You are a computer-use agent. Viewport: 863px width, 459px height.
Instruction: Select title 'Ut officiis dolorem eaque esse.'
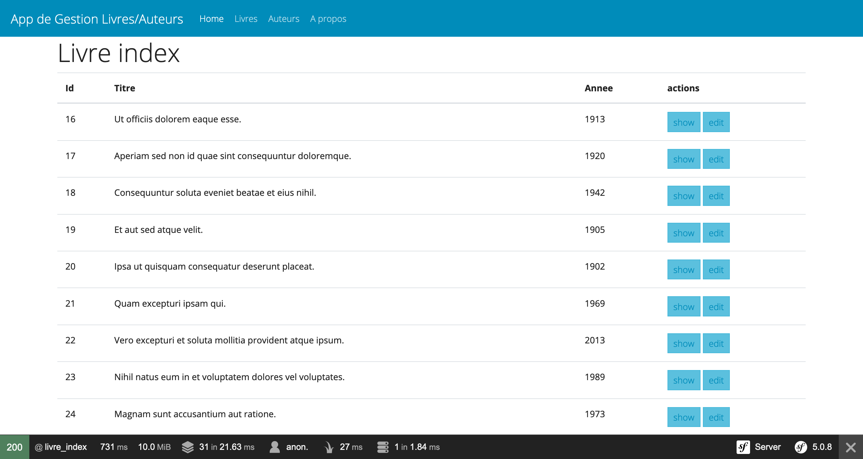click(178, 119)
